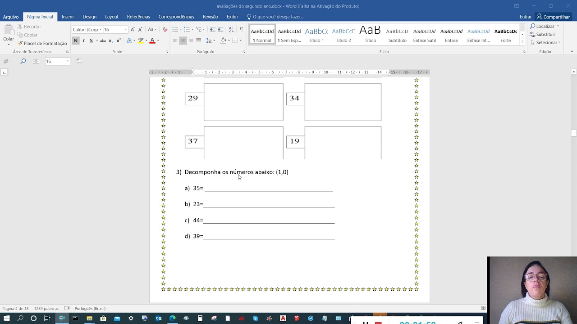Open multilevel list dropdown
Viewport: 577px width, 324px height.
pos(204,29)
